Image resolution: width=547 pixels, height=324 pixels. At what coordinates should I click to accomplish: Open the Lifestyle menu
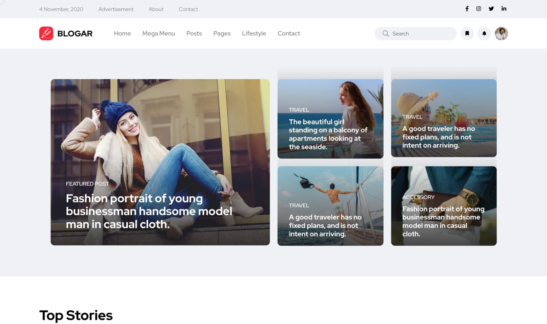point(254,33)
